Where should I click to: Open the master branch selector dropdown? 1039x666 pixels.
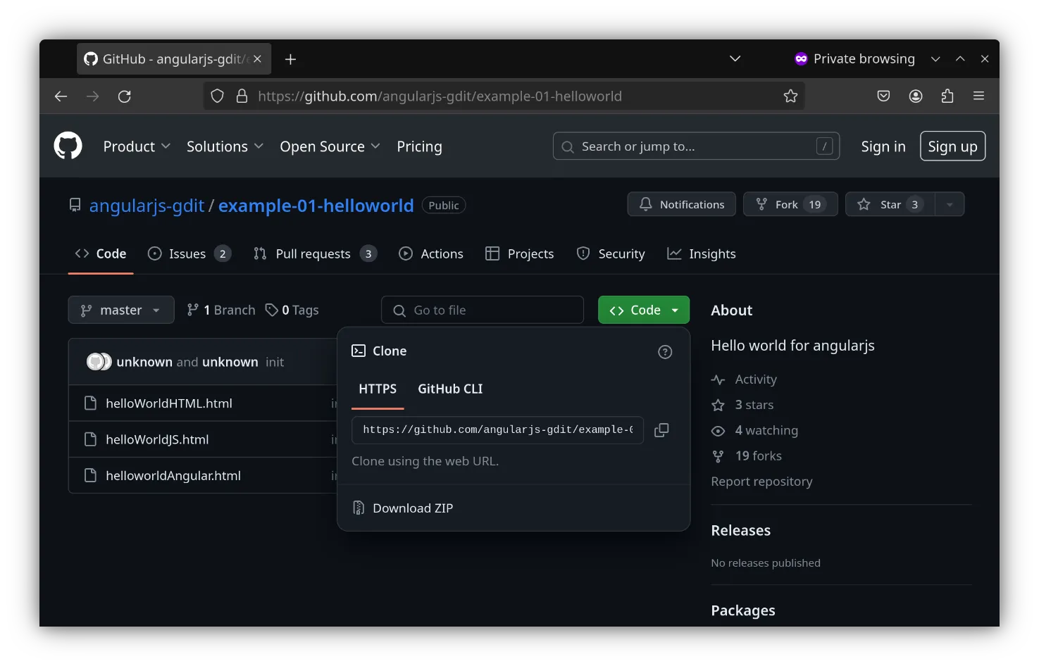pos(121,310)
